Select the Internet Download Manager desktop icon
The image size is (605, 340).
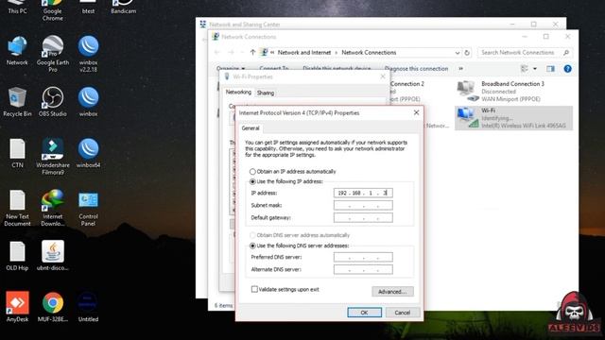tap(53, 208)
